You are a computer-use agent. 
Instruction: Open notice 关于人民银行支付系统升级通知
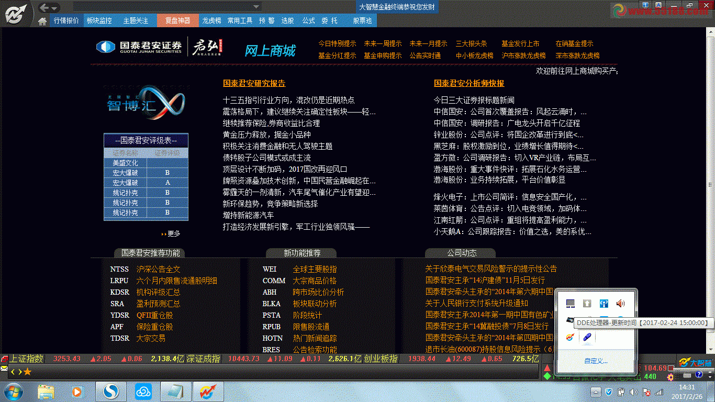(477, 303)
